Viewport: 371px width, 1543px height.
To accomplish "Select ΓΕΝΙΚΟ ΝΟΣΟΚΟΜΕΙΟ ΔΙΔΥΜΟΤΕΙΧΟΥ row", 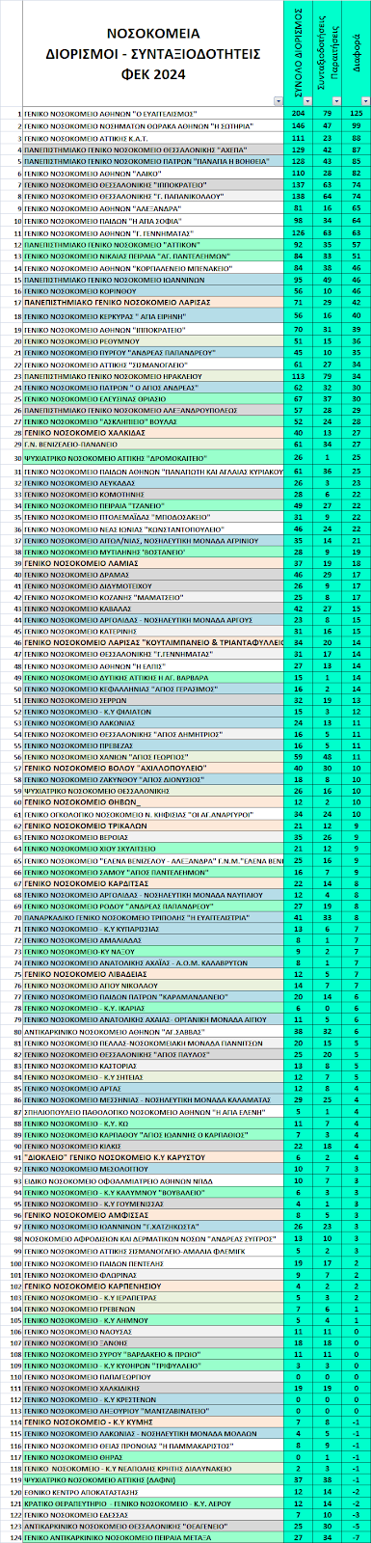I will [x=185, y=586].
